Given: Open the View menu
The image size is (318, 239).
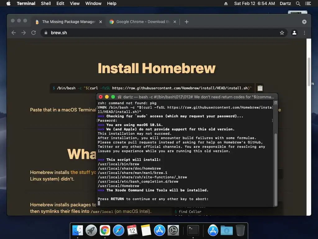Looking at the screenshot, I should point(75,3).
